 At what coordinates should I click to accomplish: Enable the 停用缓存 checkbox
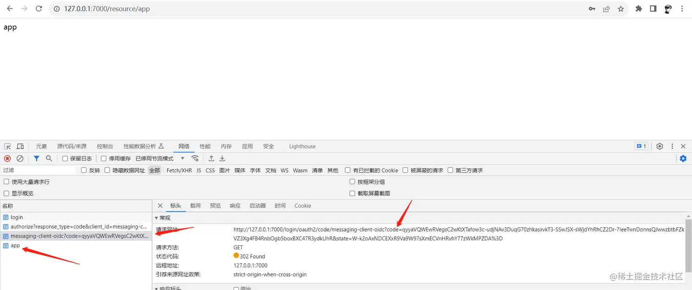[x=103, y=158]
